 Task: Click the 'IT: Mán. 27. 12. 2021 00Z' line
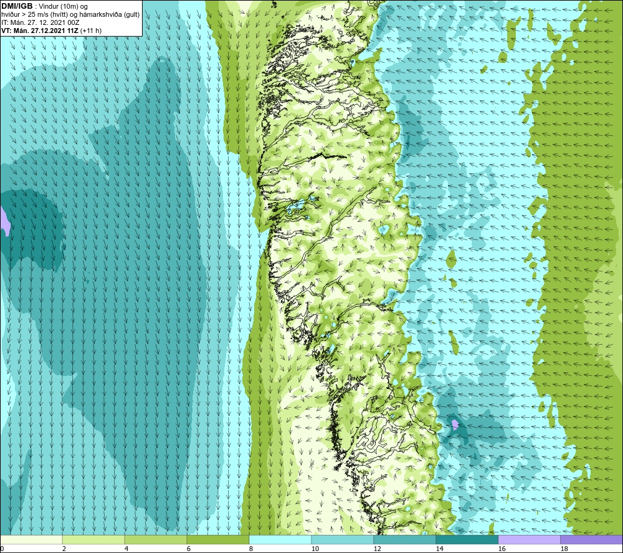click(40, 22)
